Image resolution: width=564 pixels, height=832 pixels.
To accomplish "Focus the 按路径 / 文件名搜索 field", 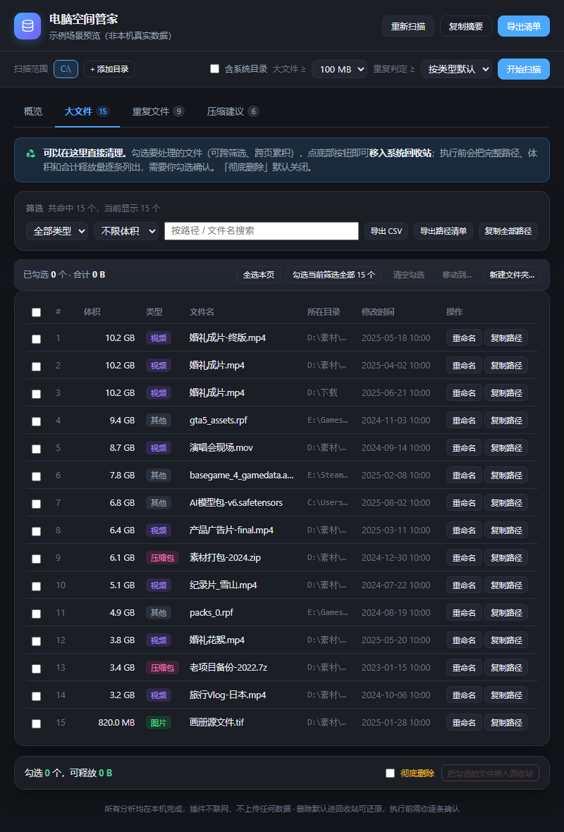I will (262, 231).
